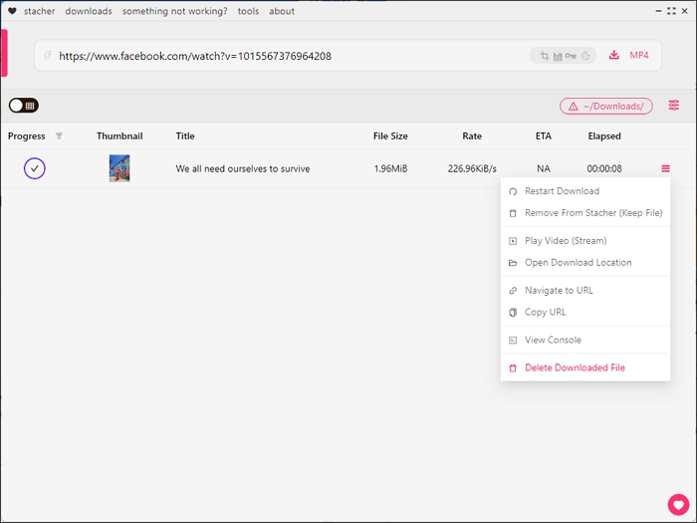The height and width of the screenshot is (523, 697).
Task: Click the pink heart icon at bottom right
Action: pyautogui.click(x=678, y=505)
